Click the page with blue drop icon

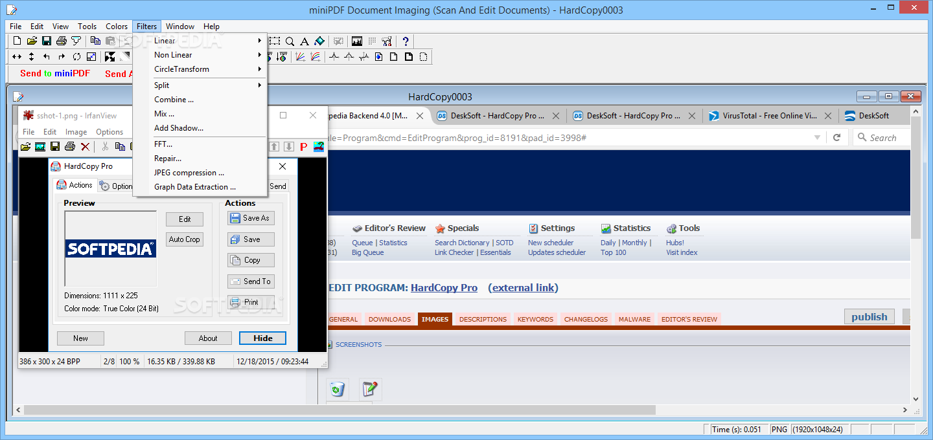379,56
